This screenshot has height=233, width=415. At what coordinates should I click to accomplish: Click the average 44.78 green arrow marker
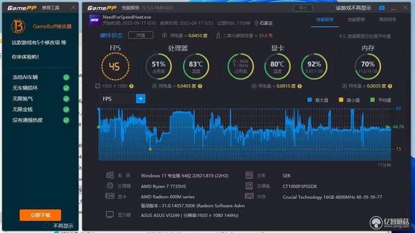coord(388,127)
